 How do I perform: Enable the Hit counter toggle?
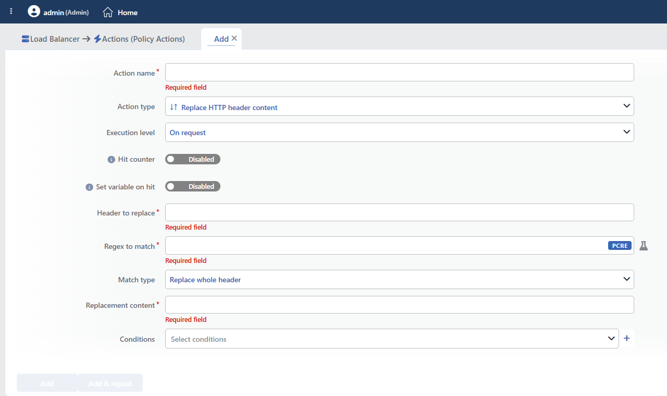point(193,159)
